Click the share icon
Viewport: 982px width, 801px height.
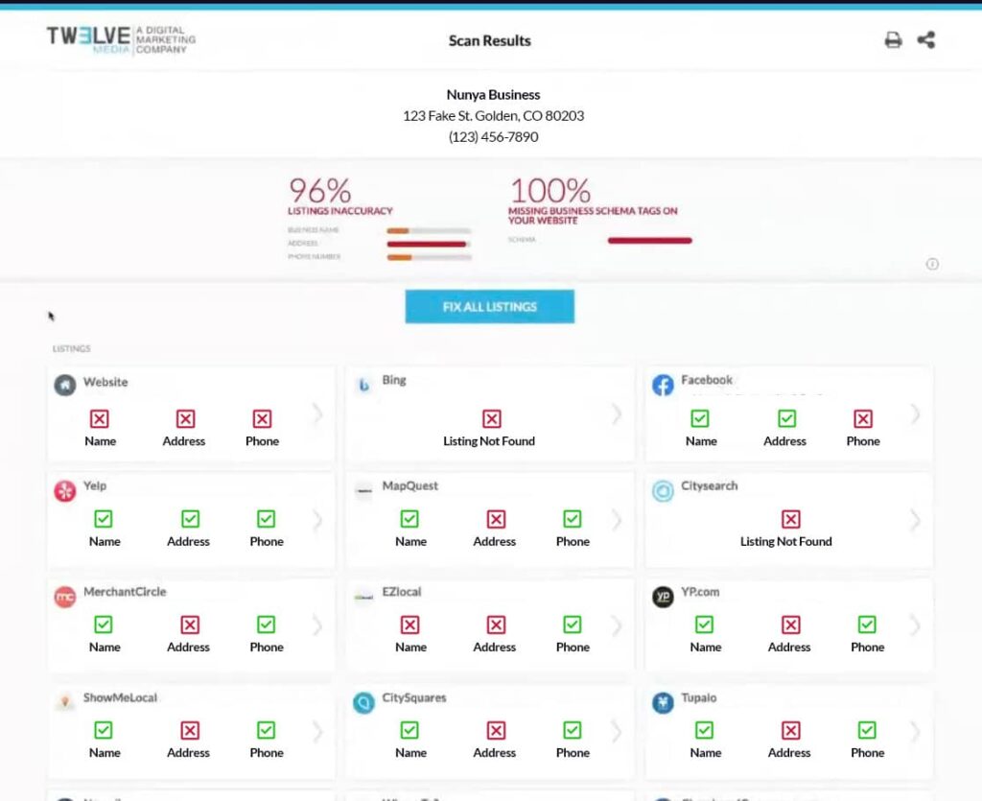pos(926,40)
